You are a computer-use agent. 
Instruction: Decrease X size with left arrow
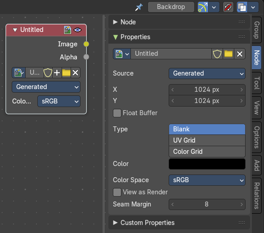pyautogui.click(x=173, y=90)
